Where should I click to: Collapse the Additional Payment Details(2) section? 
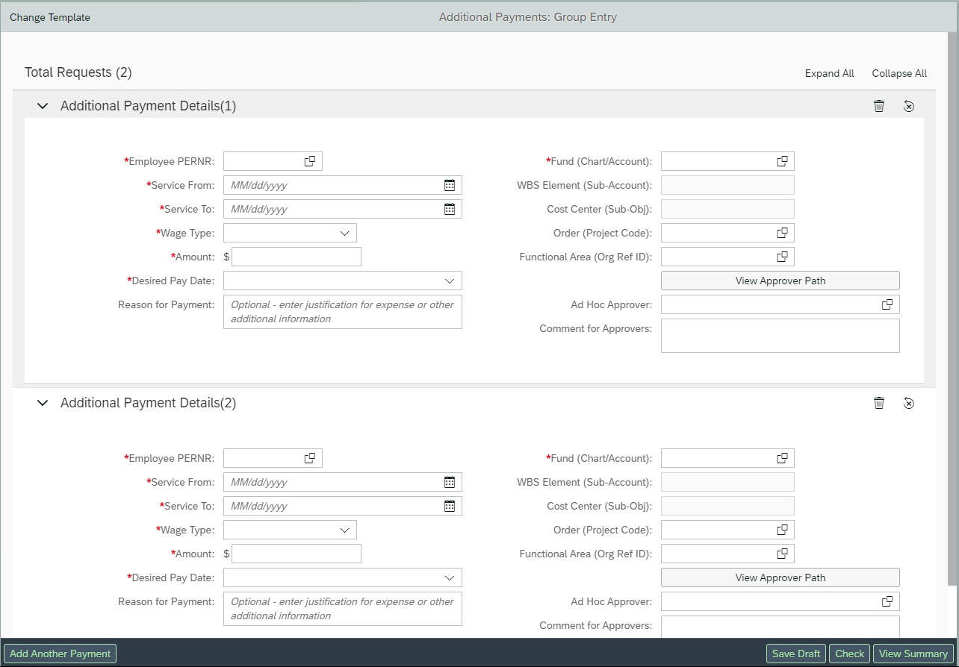[x=43, y=403]
